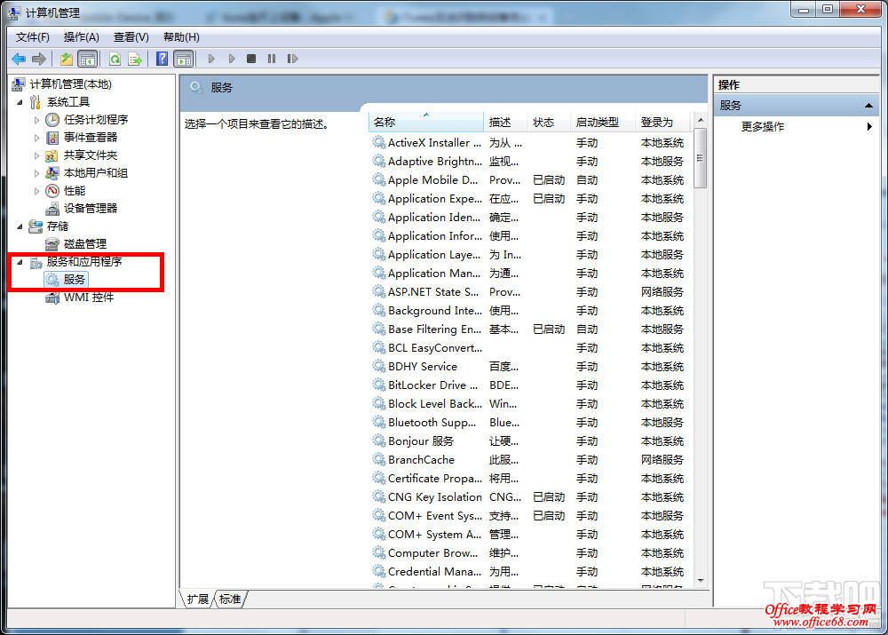Toggle the show/hide console tree icon
Viewport: 888px width, 635px height.
[x=87, y=59]
